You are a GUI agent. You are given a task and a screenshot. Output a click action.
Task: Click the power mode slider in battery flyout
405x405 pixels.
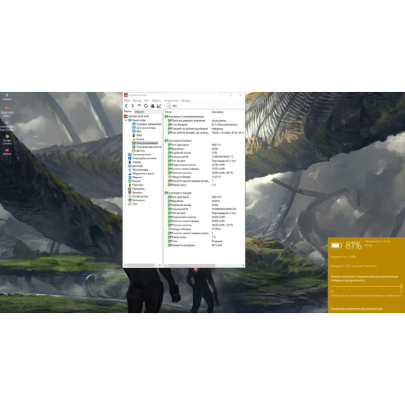point(367,286)
